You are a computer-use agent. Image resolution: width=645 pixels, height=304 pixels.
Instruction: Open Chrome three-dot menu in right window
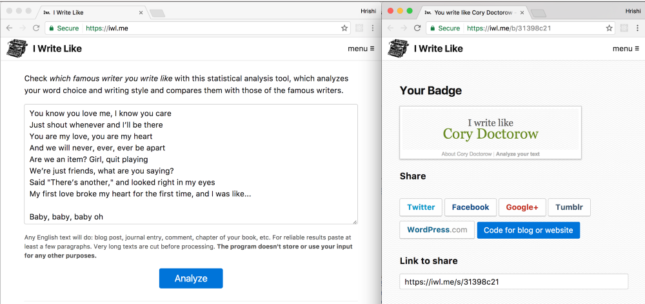coord(637,28)
